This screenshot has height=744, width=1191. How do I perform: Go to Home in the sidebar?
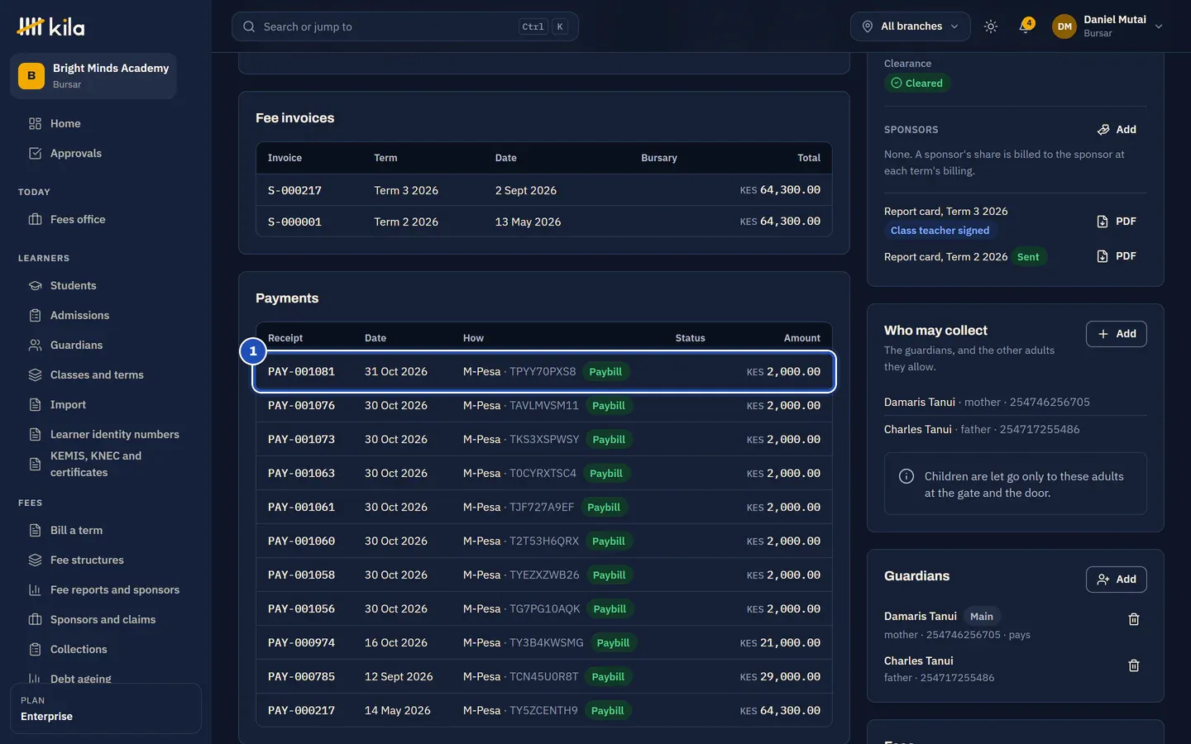(x=65, y=124)
